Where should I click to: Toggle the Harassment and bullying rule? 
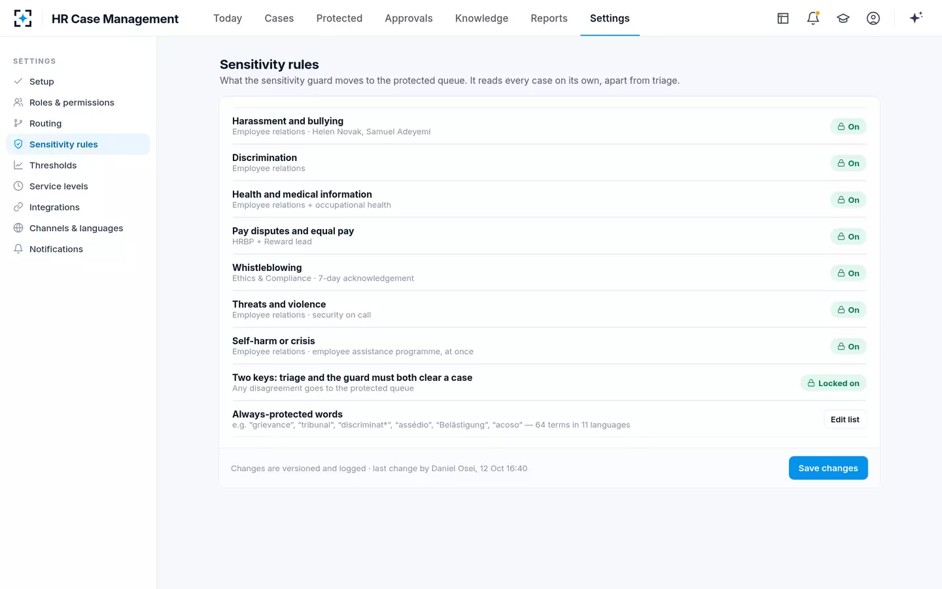848,126
